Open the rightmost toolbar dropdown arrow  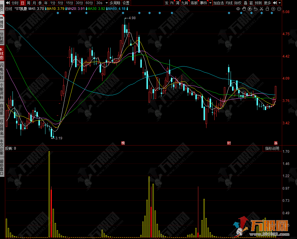[280, 3]
